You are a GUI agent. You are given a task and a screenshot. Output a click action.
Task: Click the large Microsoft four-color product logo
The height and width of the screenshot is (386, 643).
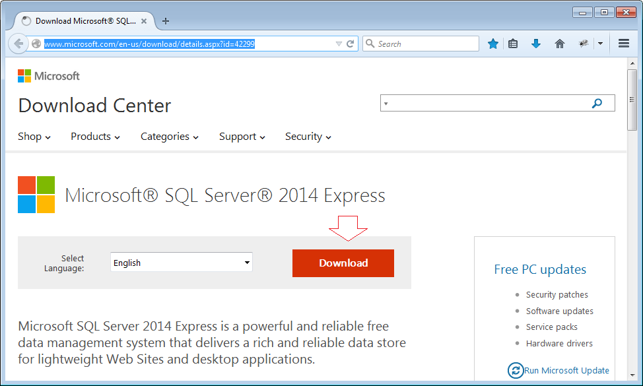(x=36, y=195)
